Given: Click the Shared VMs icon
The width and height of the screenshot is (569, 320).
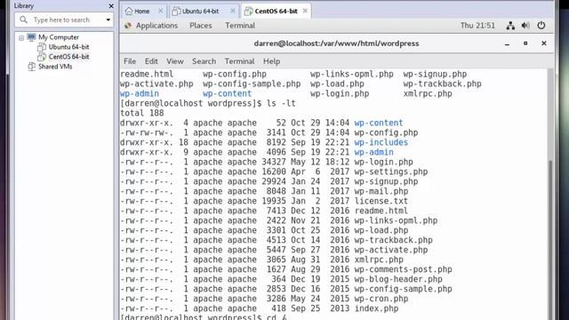Looking at the screenshot, I should tap(32, 67).
